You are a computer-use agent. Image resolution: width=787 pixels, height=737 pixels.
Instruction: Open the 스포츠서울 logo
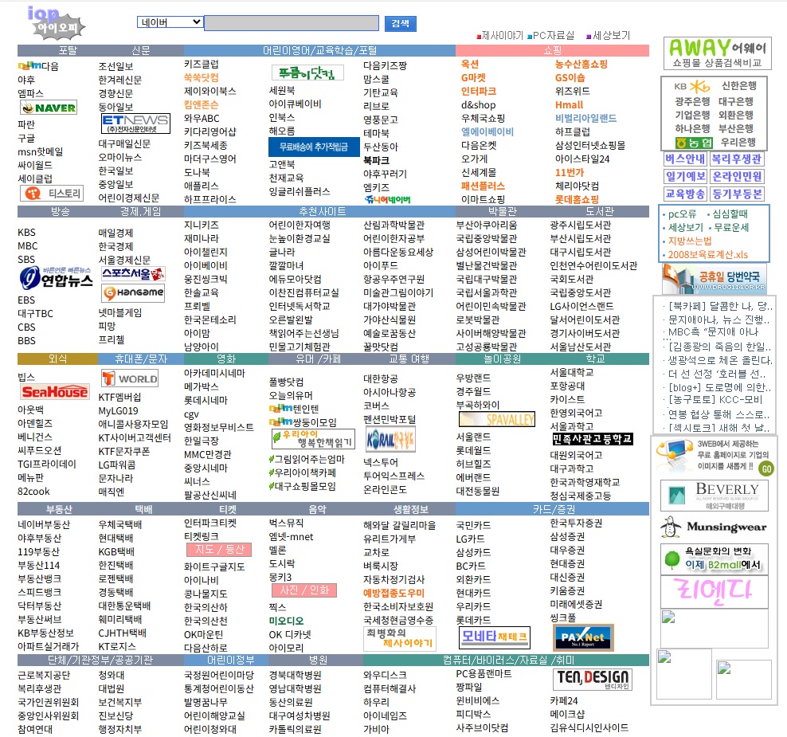(133, 274)
